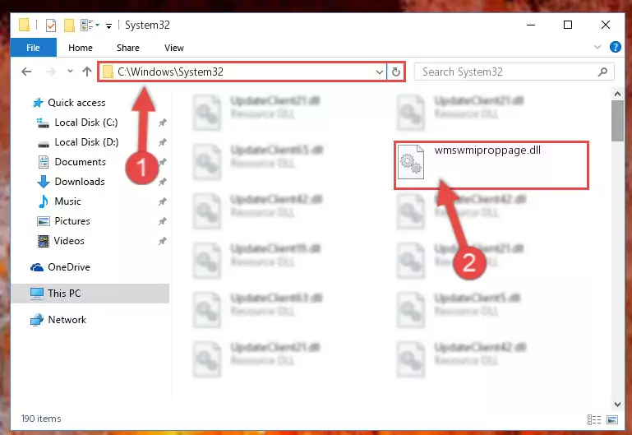Open Documents in the sidebar
This screenshot has height=435, width=632.
(81, 162)
